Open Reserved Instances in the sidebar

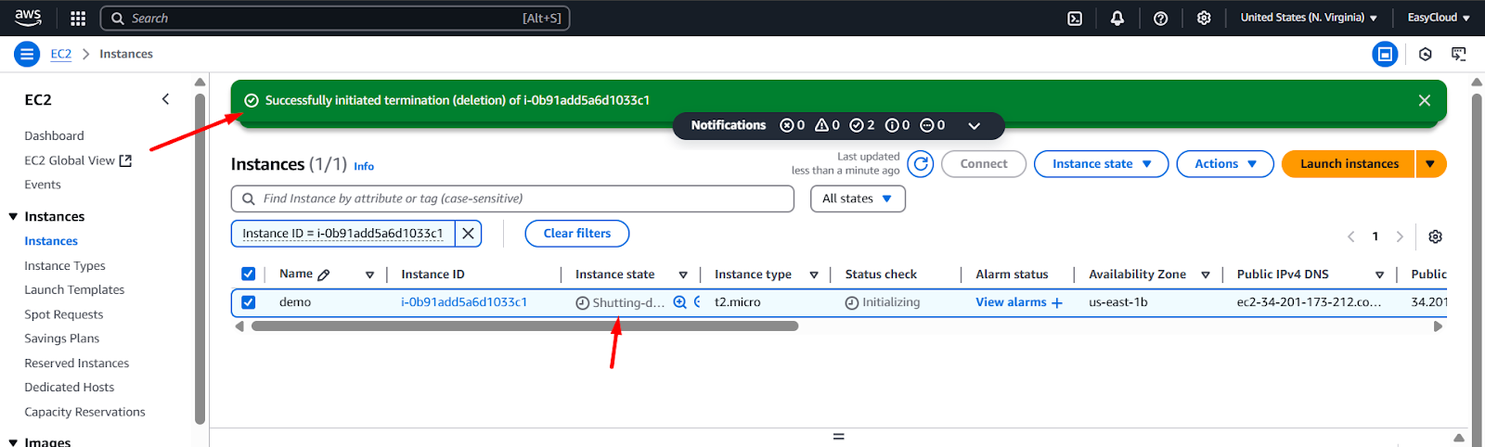pos(77,364)
